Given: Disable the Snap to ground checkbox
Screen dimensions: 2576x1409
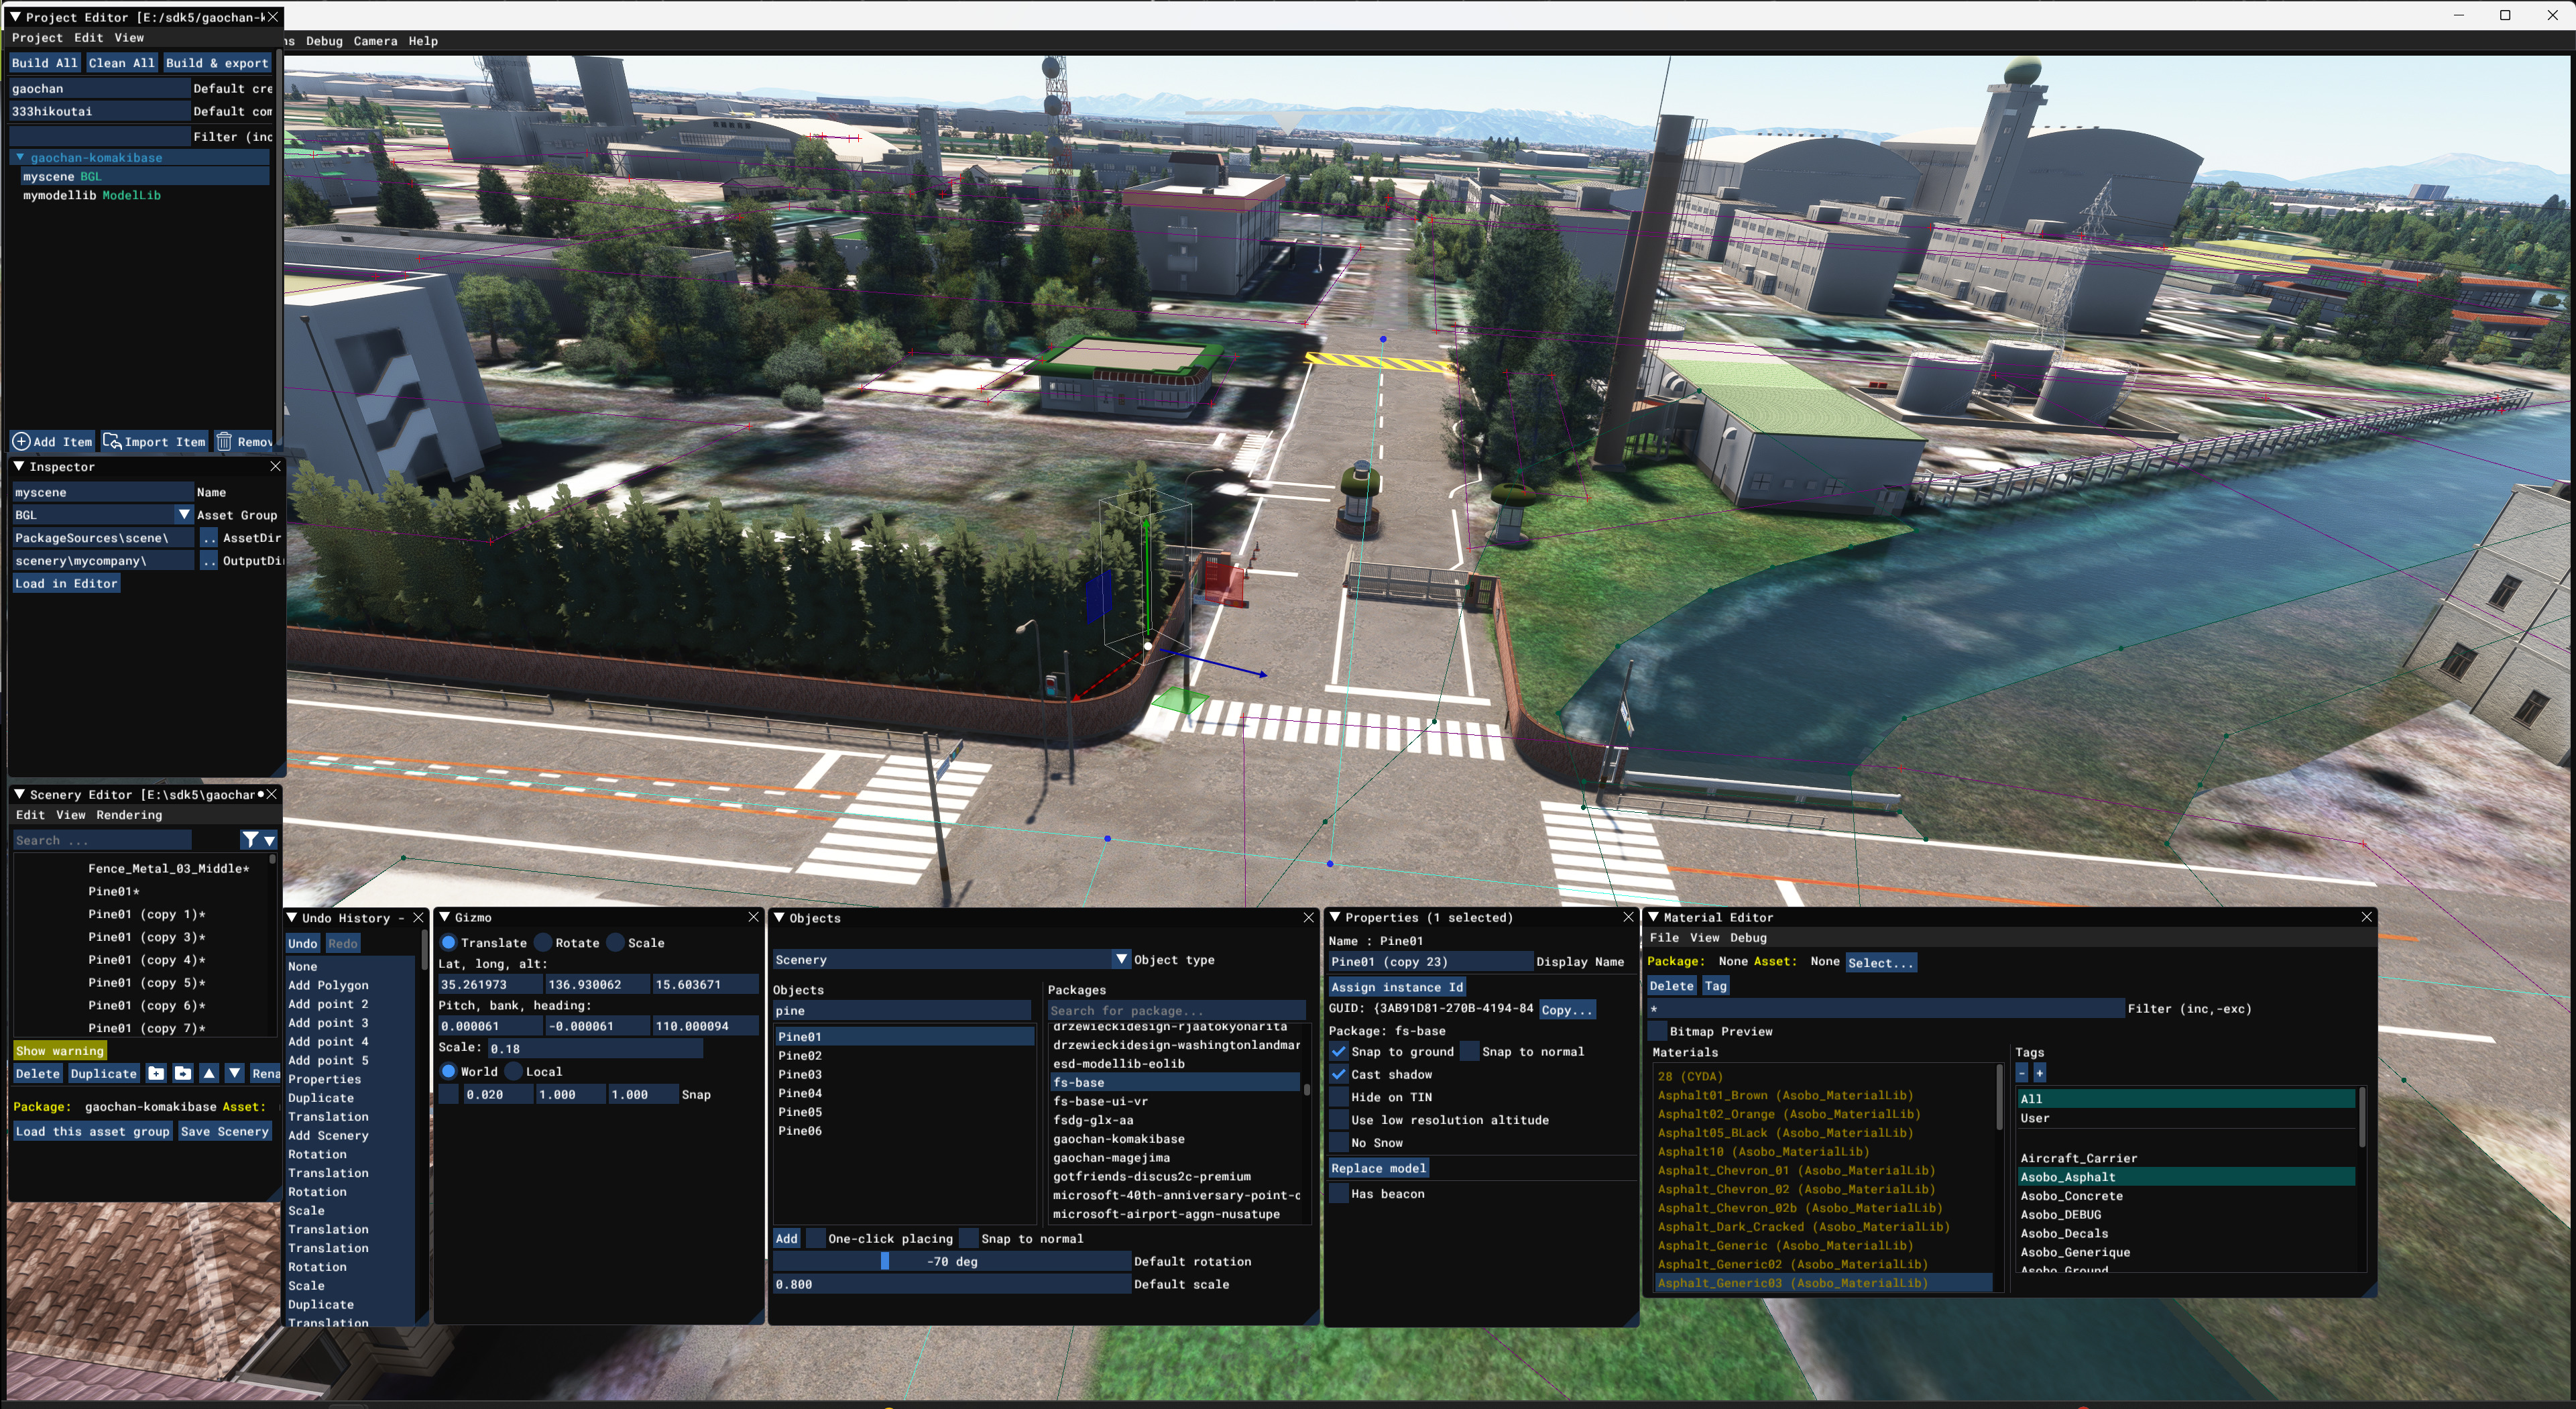Looking at the screenshot, I should (1339, 1051).
